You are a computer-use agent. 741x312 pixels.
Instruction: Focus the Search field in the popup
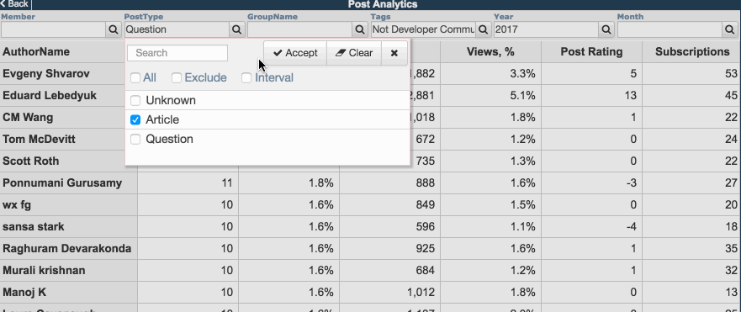click(177, 53)
